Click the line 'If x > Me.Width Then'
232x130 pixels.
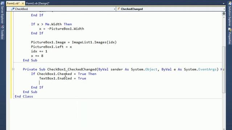pos(51,24)
